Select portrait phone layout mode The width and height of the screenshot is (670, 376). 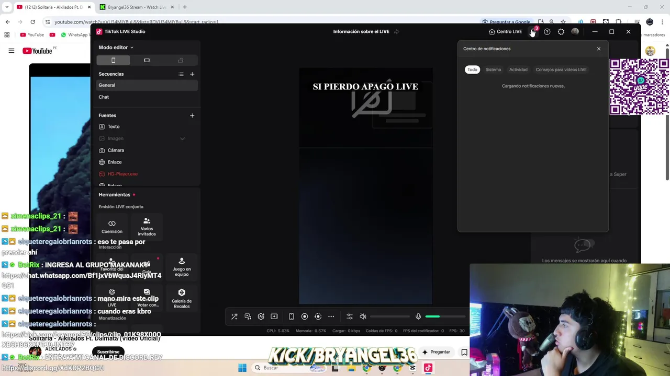click(113, 60)
